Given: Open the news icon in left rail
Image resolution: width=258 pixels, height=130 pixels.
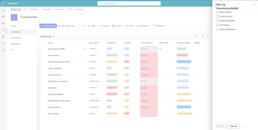Looking at the screenshot, I should point(3,23).
